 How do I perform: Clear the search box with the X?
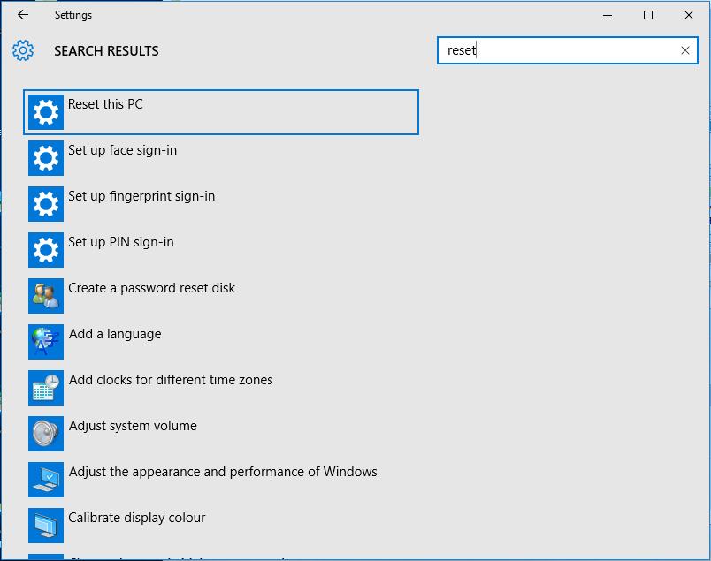(x=685, y=50)
